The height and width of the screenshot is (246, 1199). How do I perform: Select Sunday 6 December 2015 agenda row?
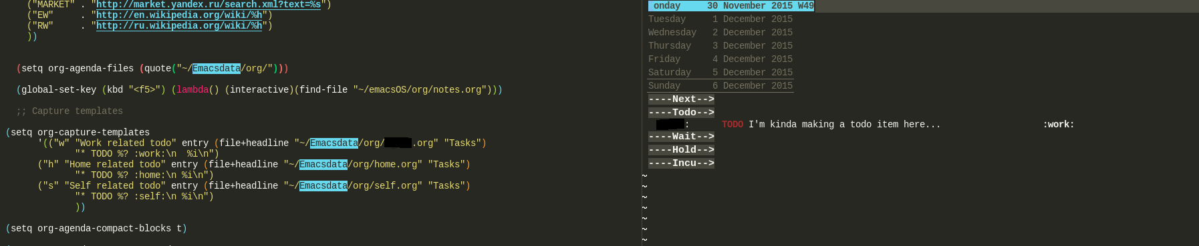click(x=720, y=86)
